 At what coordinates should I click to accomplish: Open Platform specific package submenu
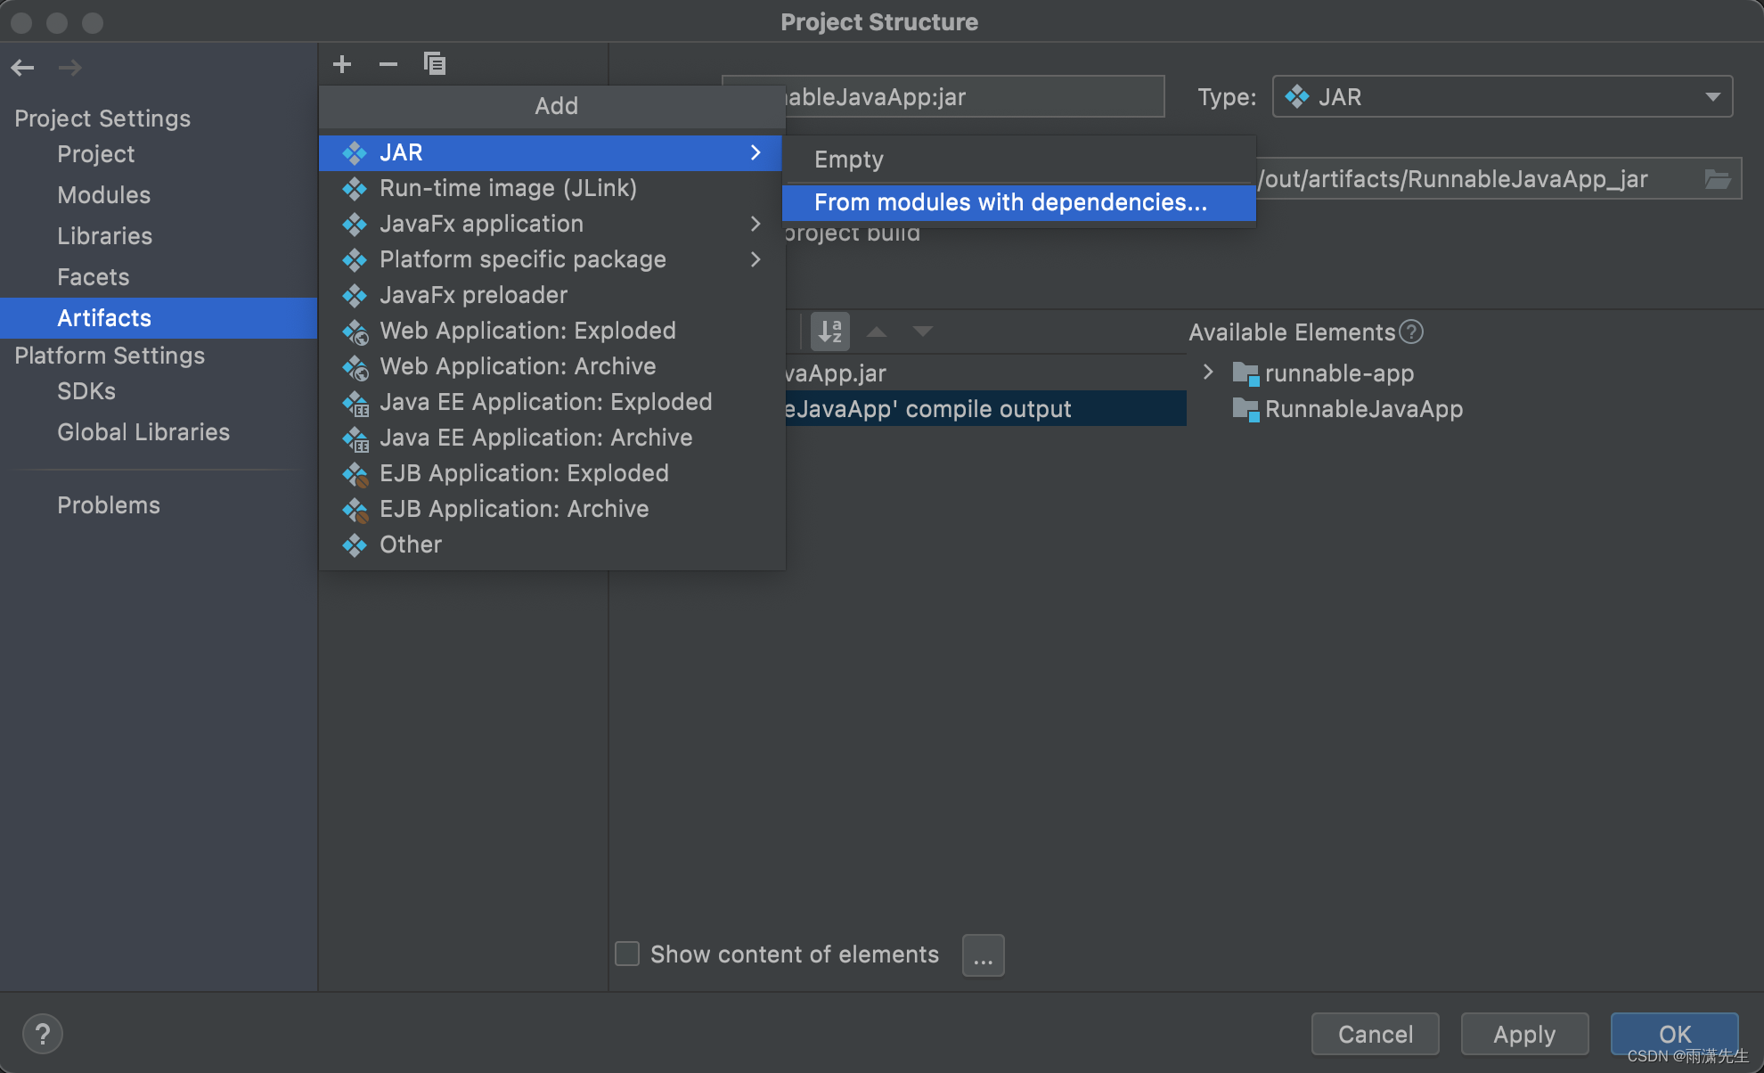click(551, 259)
